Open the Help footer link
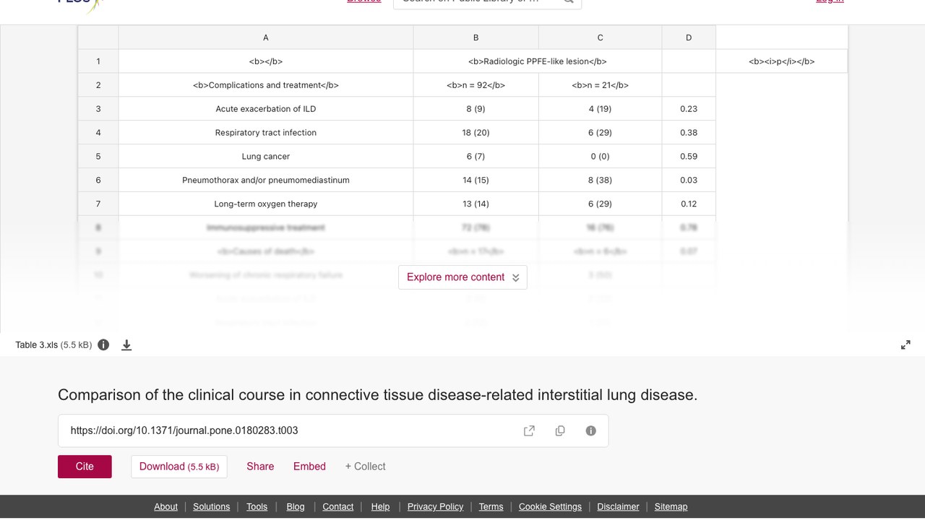The height and width of the screenshot is (520, 925). click(380, 507)
